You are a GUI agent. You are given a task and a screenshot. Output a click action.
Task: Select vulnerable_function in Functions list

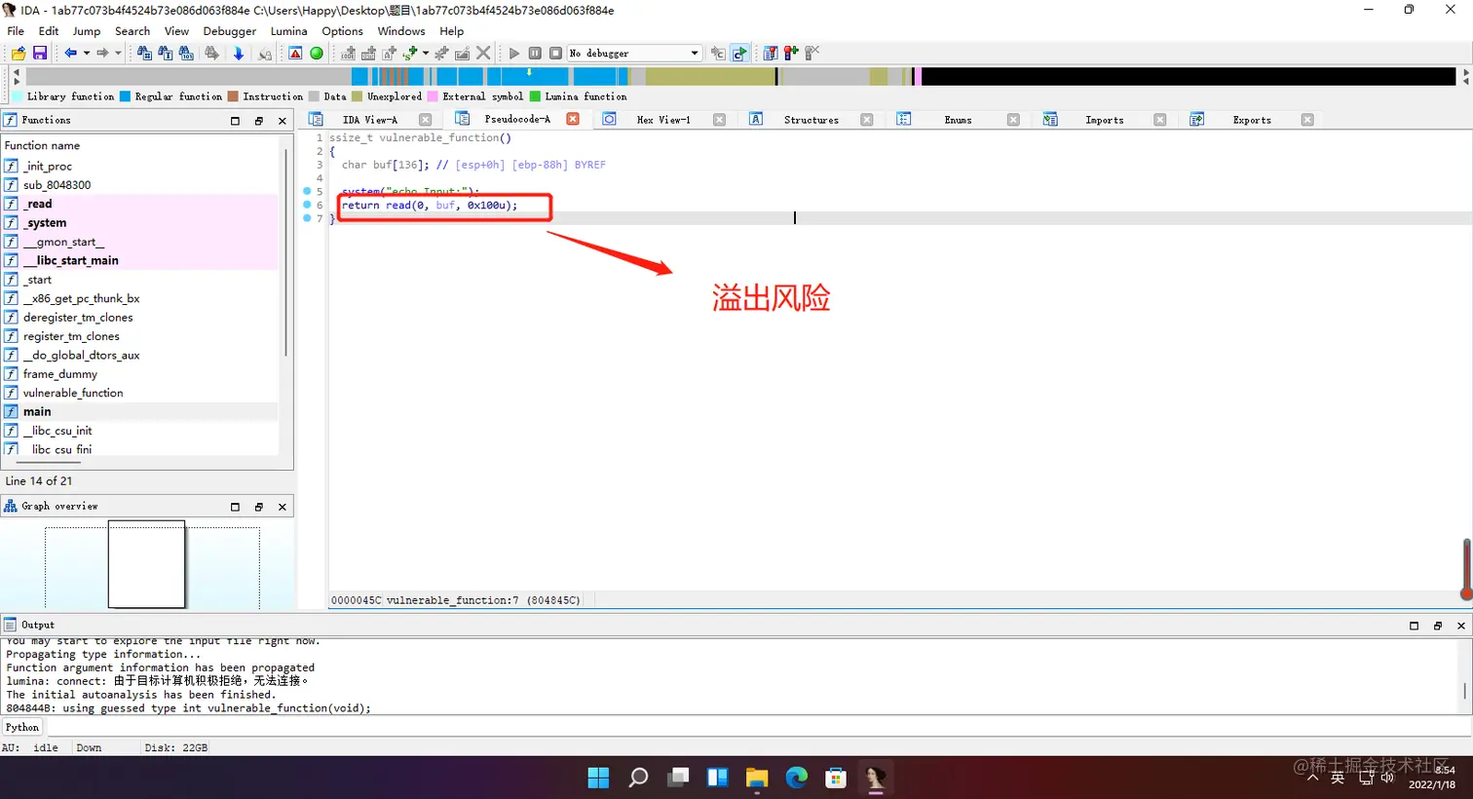141,393
